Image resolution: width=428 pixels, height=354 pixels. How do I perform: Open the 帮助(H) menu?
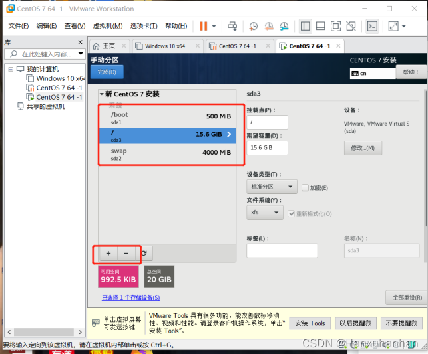(176, 26)
